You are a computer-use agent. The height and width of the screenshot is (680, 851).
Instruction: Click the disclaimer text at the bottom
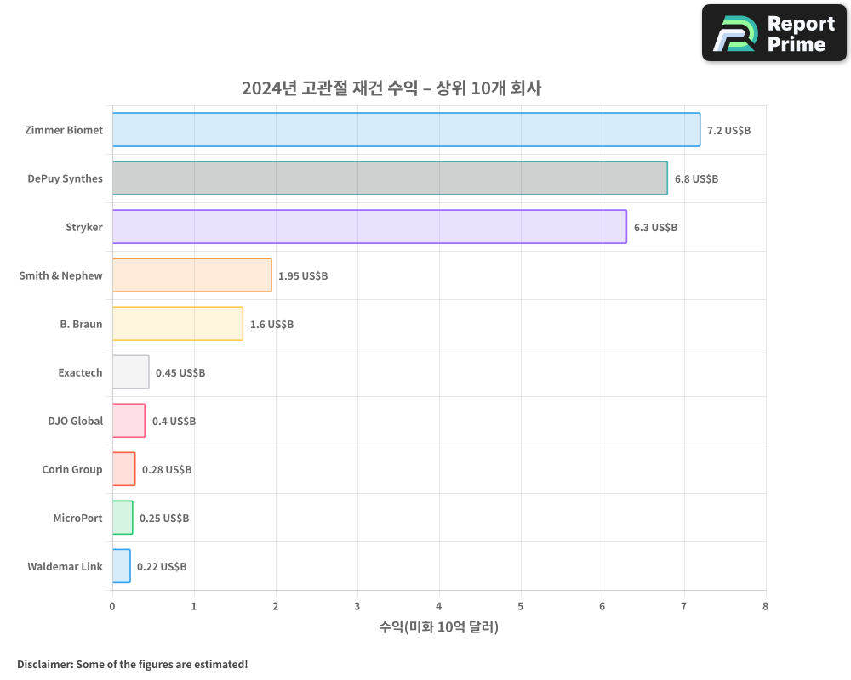[x=131, y=665]
